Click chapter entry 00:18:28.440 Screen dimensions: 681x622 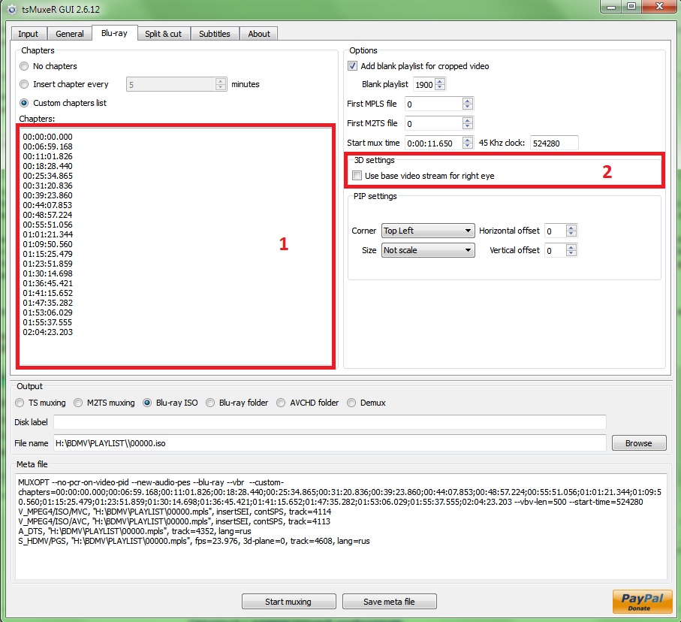pos(48,166)
